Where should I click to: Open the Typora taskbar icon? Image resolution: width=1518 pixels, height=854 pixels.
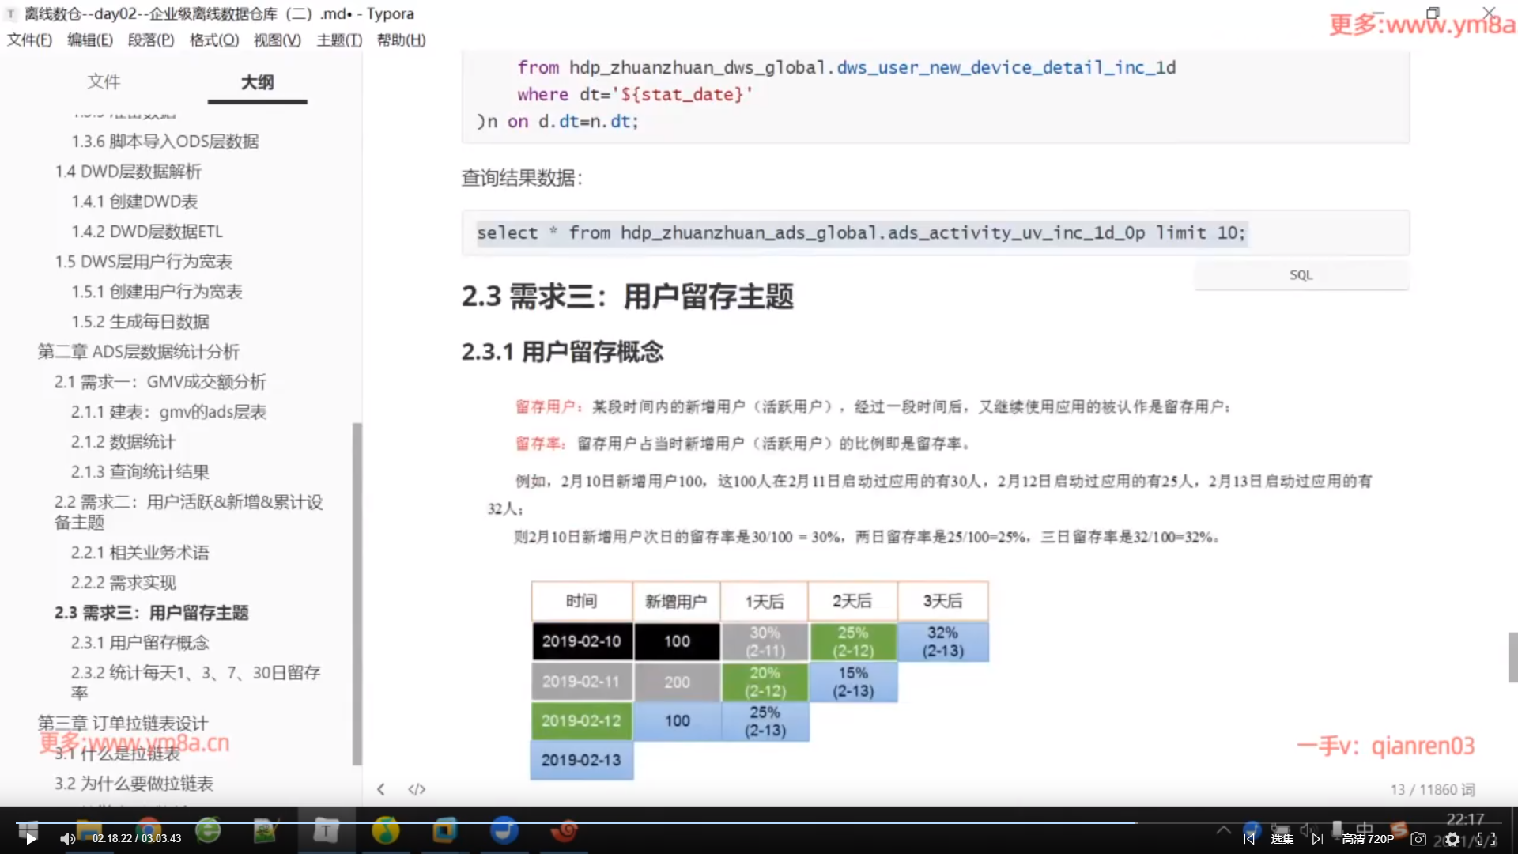[x=325, y=830]
